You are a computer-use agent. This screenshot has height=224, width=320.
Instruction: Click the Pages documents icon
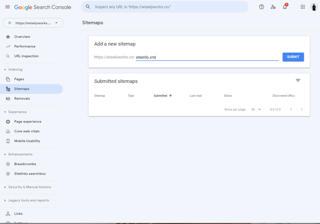[8, 79]
